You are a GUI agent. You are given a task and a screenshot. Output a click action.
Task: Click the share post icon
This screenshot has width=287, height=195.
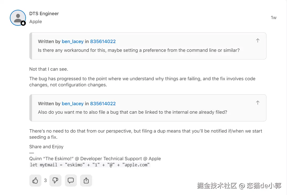coord(86,180)
